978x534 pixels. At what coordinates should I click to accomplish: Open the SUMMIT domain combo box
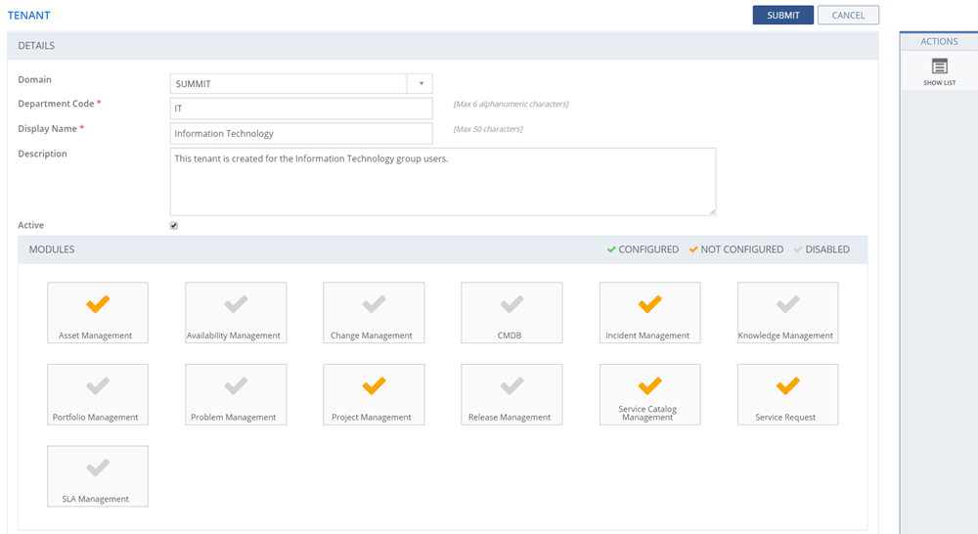(x=289, y=84)
